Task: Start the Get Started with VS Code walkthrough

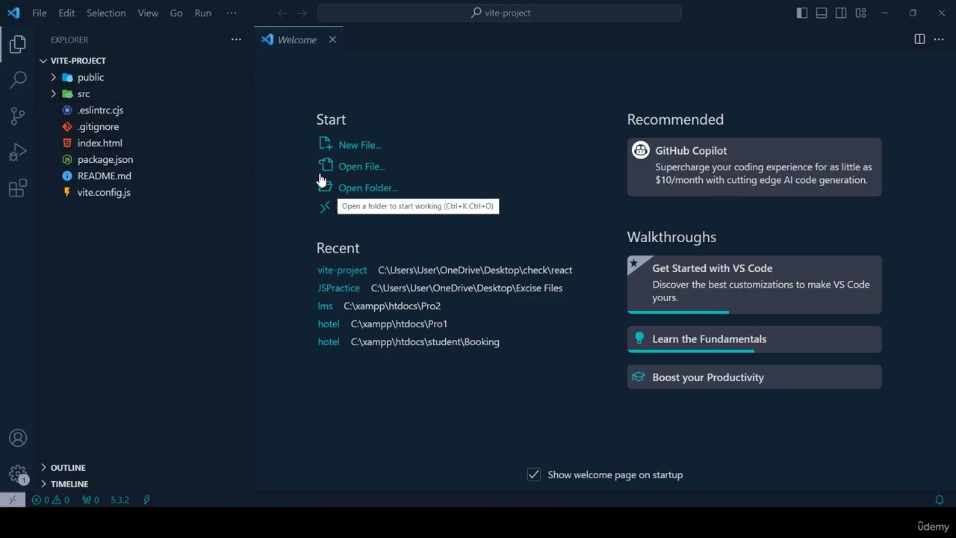Action: (x=754, y=284)
